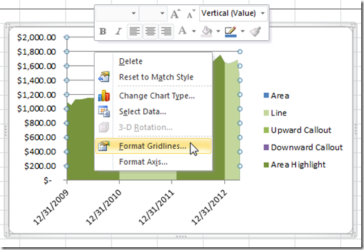Click the Shape Outline pencil icon
The width and height of the screenshot is (364, 250).
coord(230,32)
